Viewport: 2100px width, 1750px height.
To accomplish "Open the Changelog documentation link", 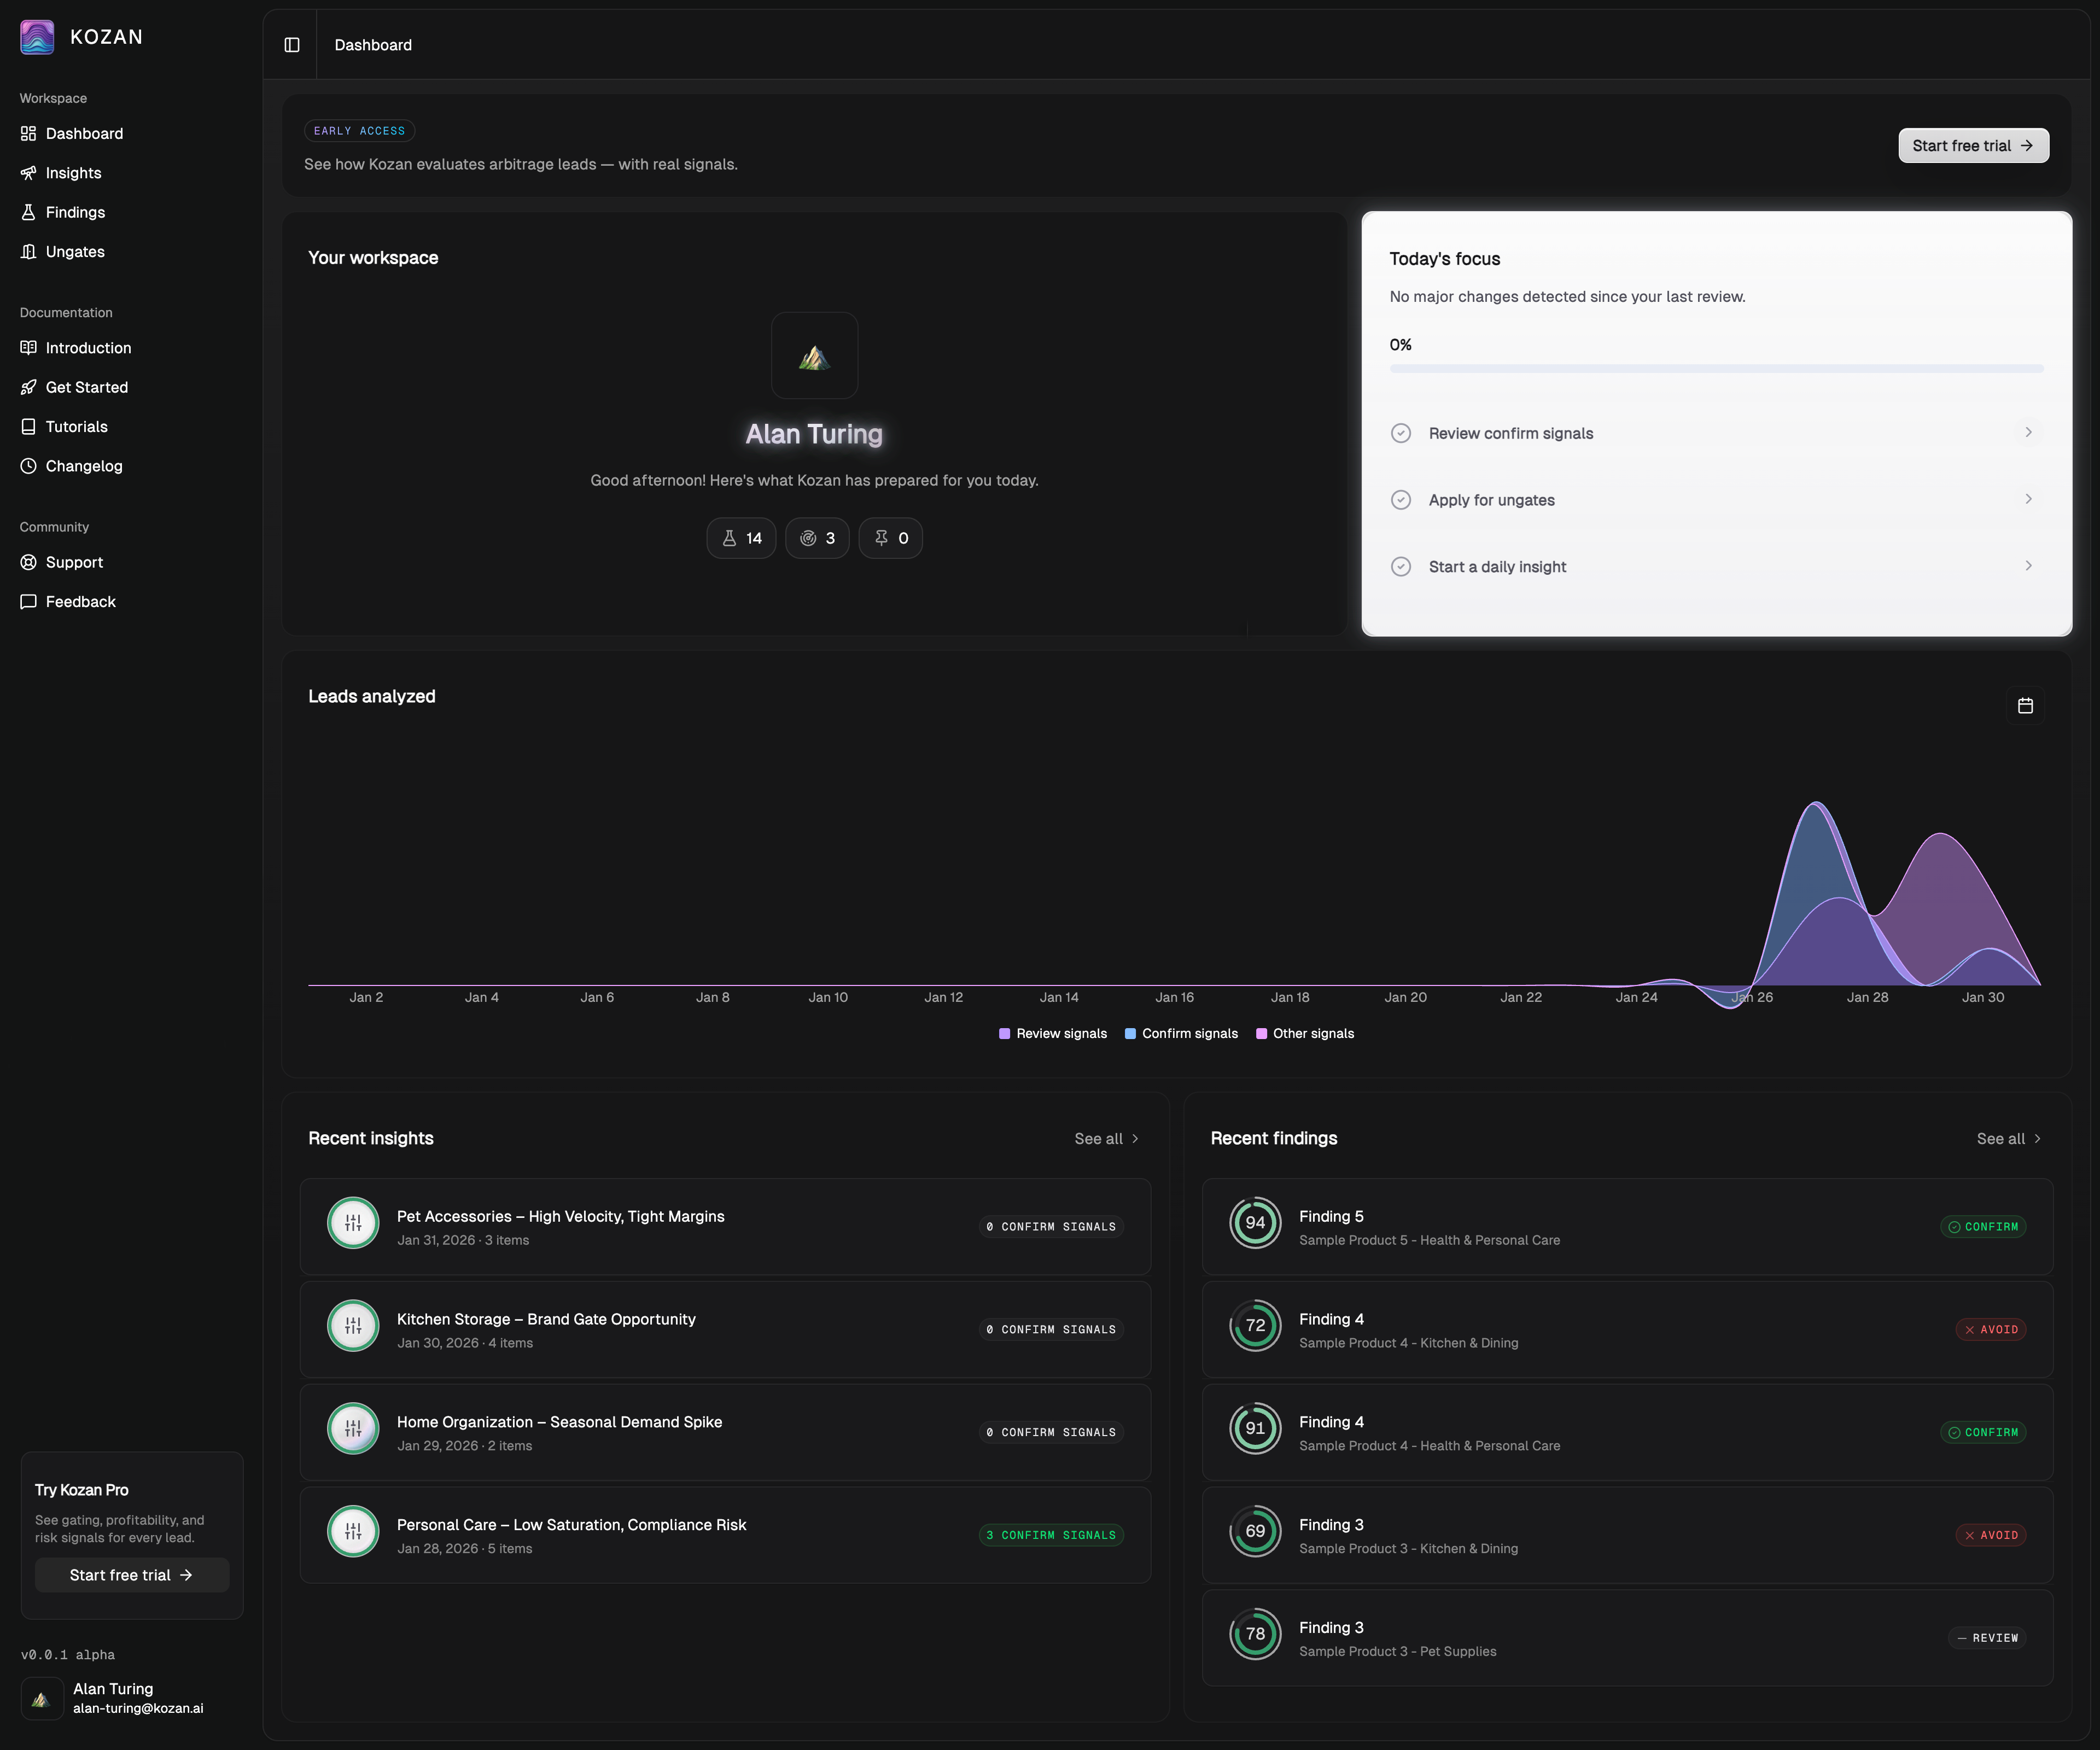I will (84, 466).
